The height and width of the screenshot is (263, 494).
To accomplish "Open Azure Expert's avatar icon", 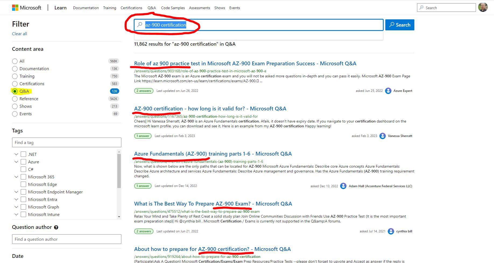I will pos(388,91).
